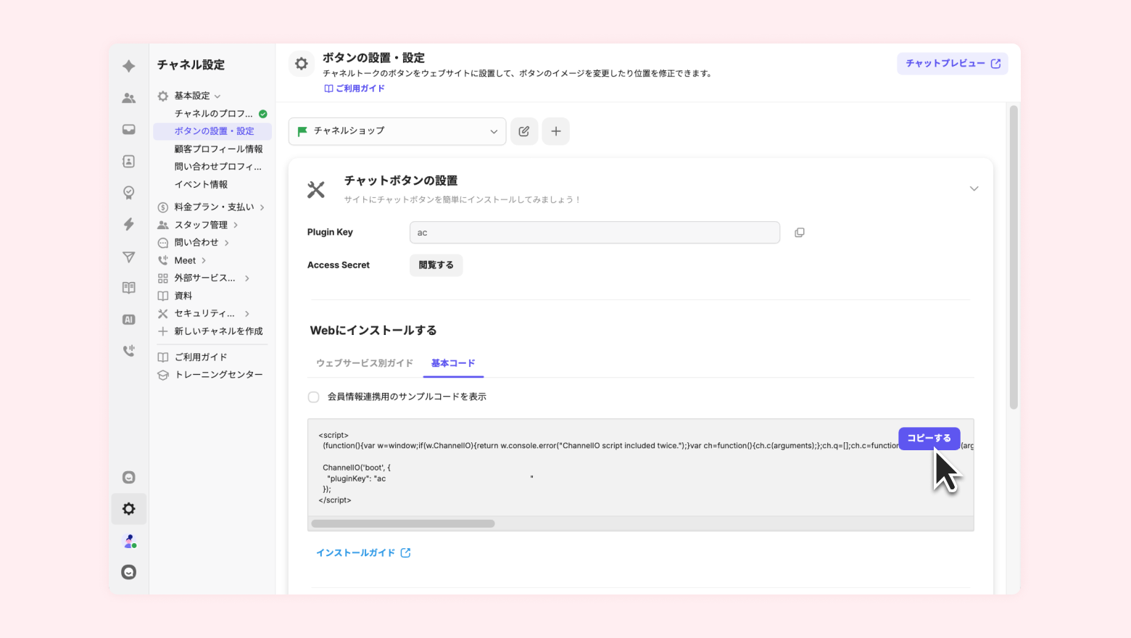Click the header gear icon beside ボタンの設置・設定
This screenshot has width=1131, height=638.
click(x=302, y=64)
